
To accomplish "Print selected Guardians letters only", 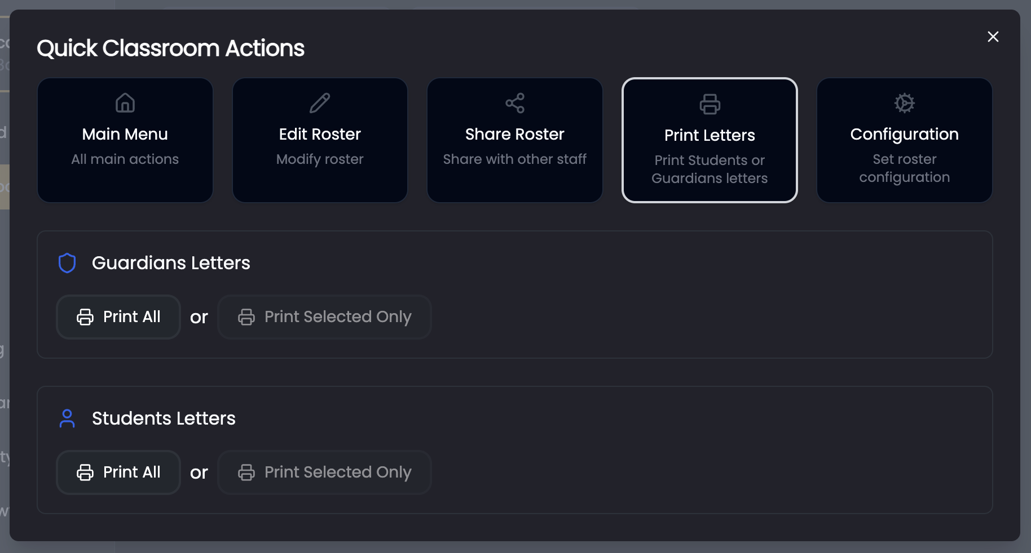I will click(x=325, y=317).
